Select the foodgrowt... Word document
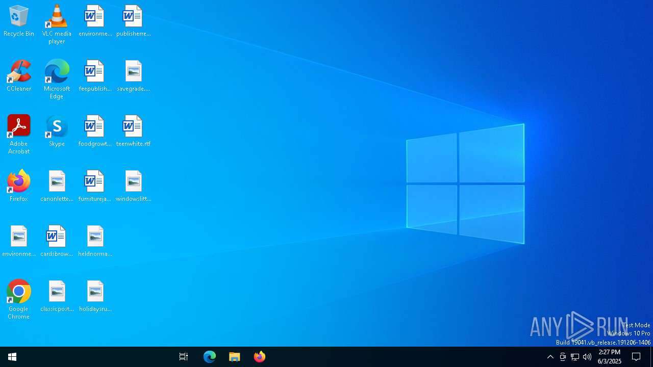 (x=95, y=131)
